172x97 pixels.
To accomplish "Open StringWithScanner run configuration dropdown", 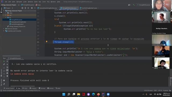I will [144, 5].
